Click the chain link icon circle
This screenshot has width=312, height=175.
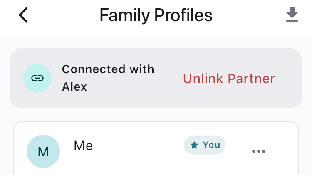coord(37,78)
